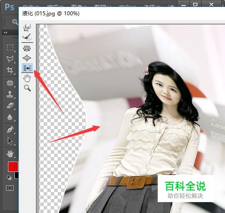Select the Rectangular Marquee tool
The image size is (225, 213).
point(10,48)
